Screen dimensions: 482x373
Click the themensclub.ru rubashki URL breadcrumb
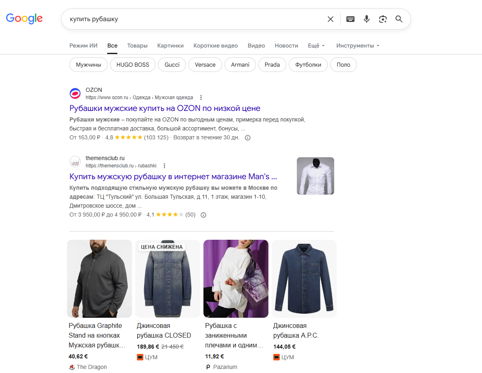tap(121, 166)
